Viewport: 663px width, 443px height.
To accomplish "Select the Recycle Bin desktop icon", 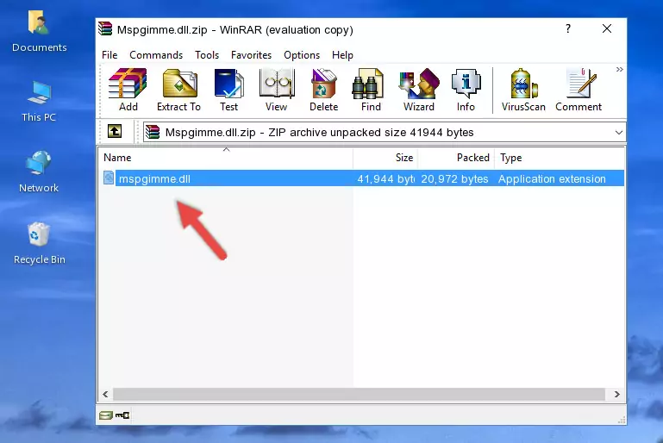I will [x=40, y=244].
